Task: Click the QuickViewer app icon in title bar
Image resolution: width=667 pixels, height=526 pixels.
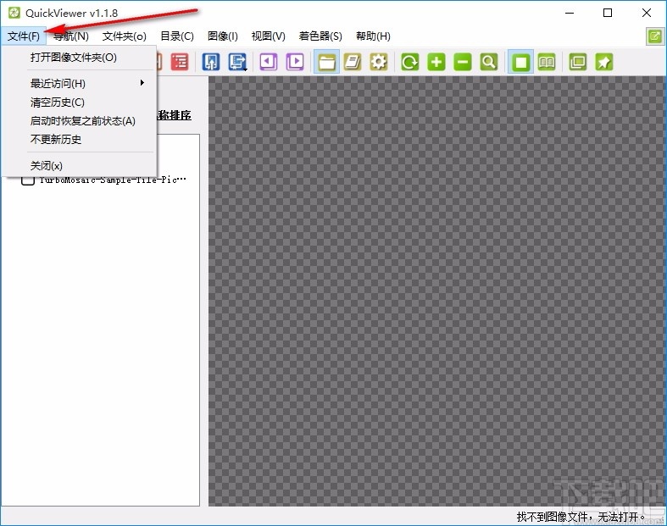Action: pyautogui.click(x=14, y=13)
